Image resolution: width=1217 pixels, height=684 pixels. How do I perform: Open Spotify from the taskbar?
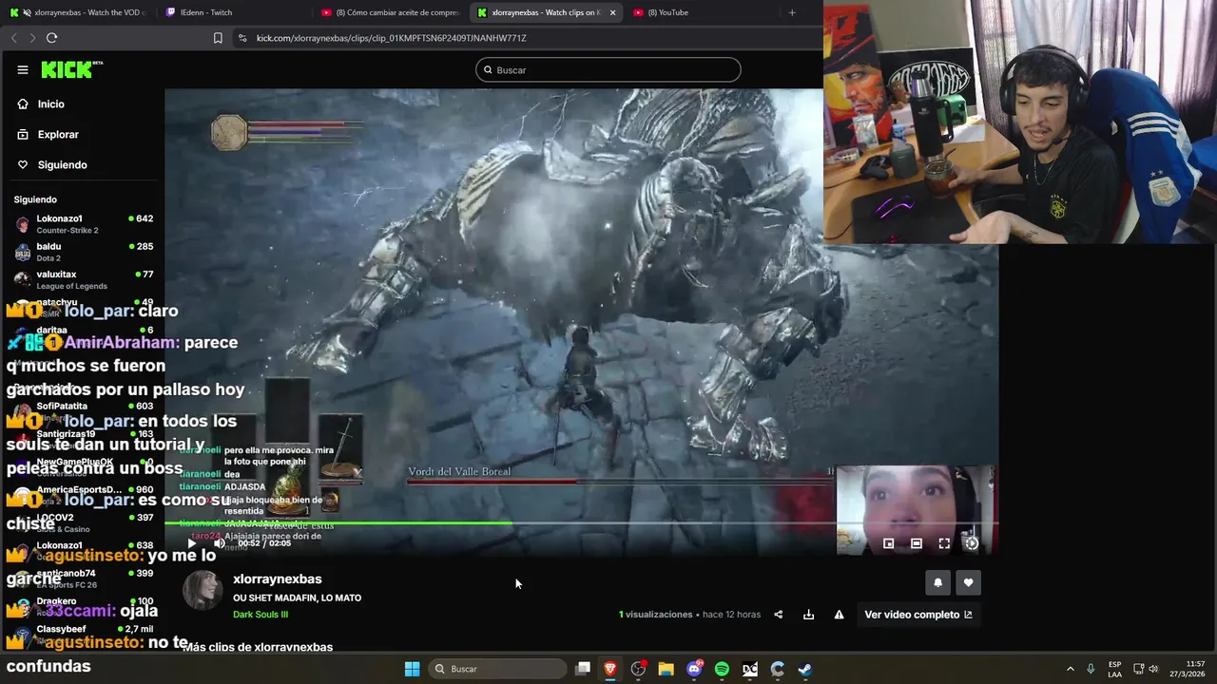click(x=722, y=669)
